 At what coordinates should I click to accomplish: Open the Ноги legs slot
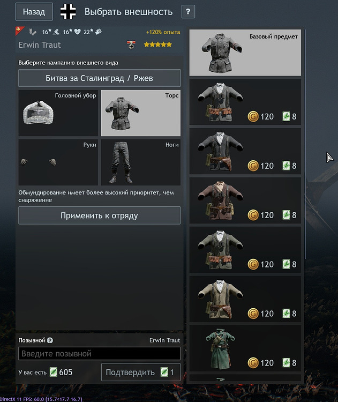[141, 162]
